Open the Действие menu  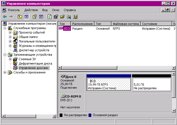click(x=31, y=10)
